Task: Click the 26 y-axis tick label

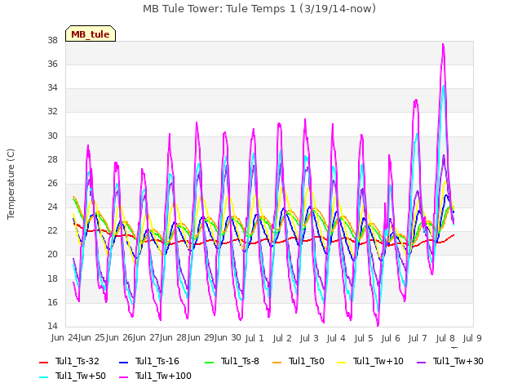Action: (52, 183)
